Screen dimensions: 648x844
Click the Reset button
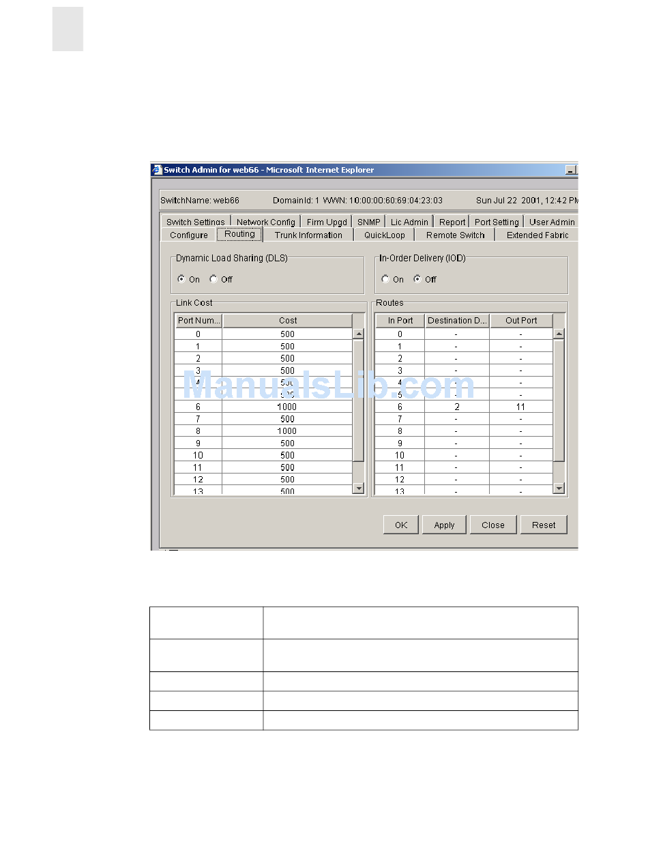pyautogui.click(x=544, y=525)
